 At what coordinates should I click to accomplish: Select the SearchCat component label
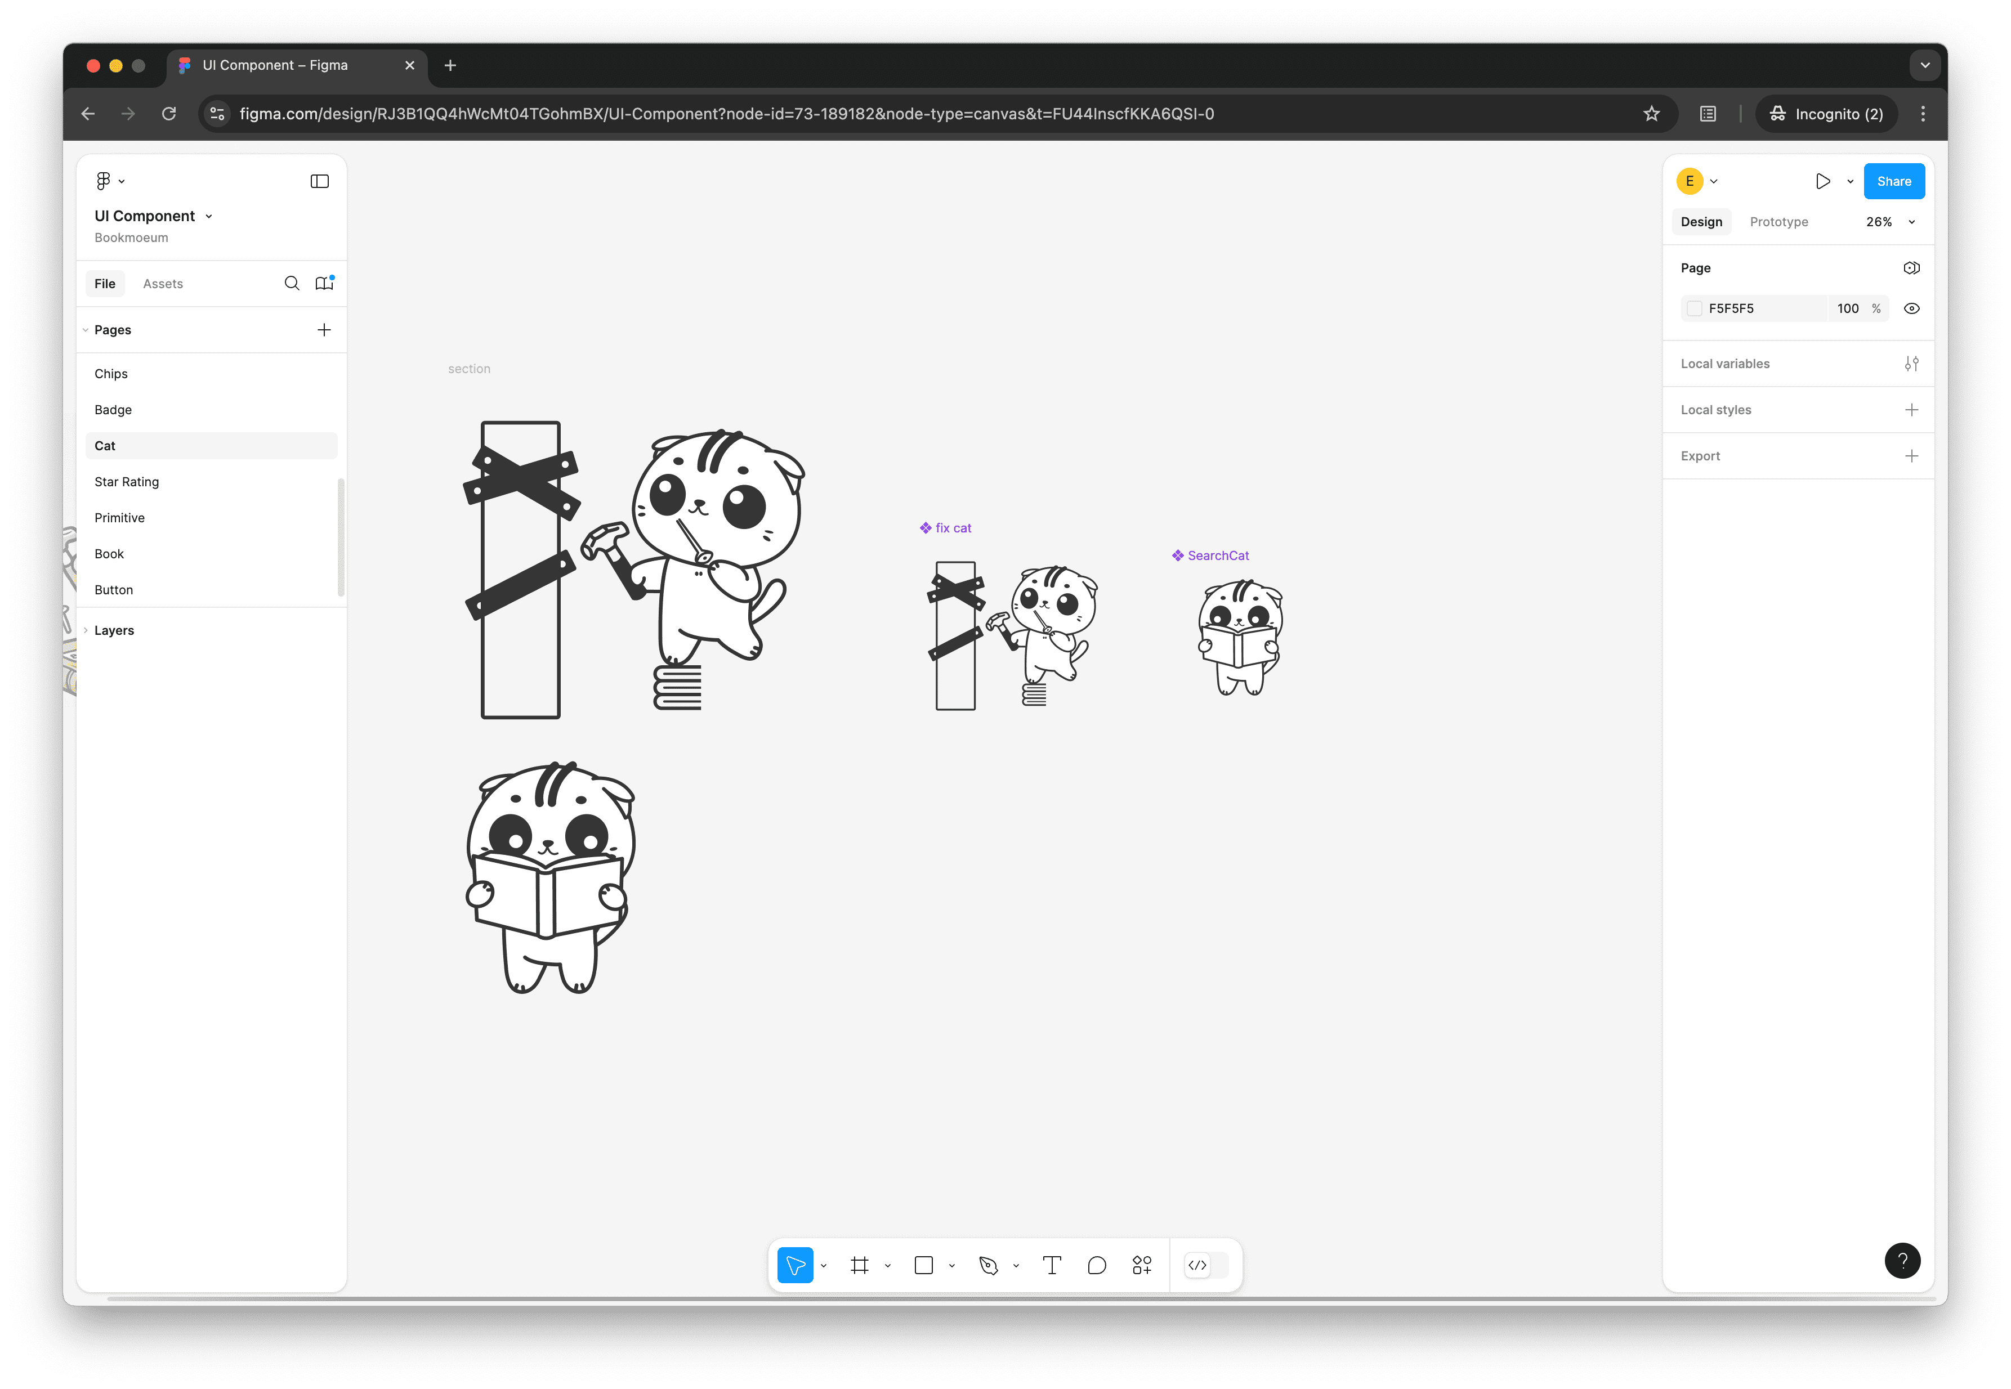[x=1210, y=556]
